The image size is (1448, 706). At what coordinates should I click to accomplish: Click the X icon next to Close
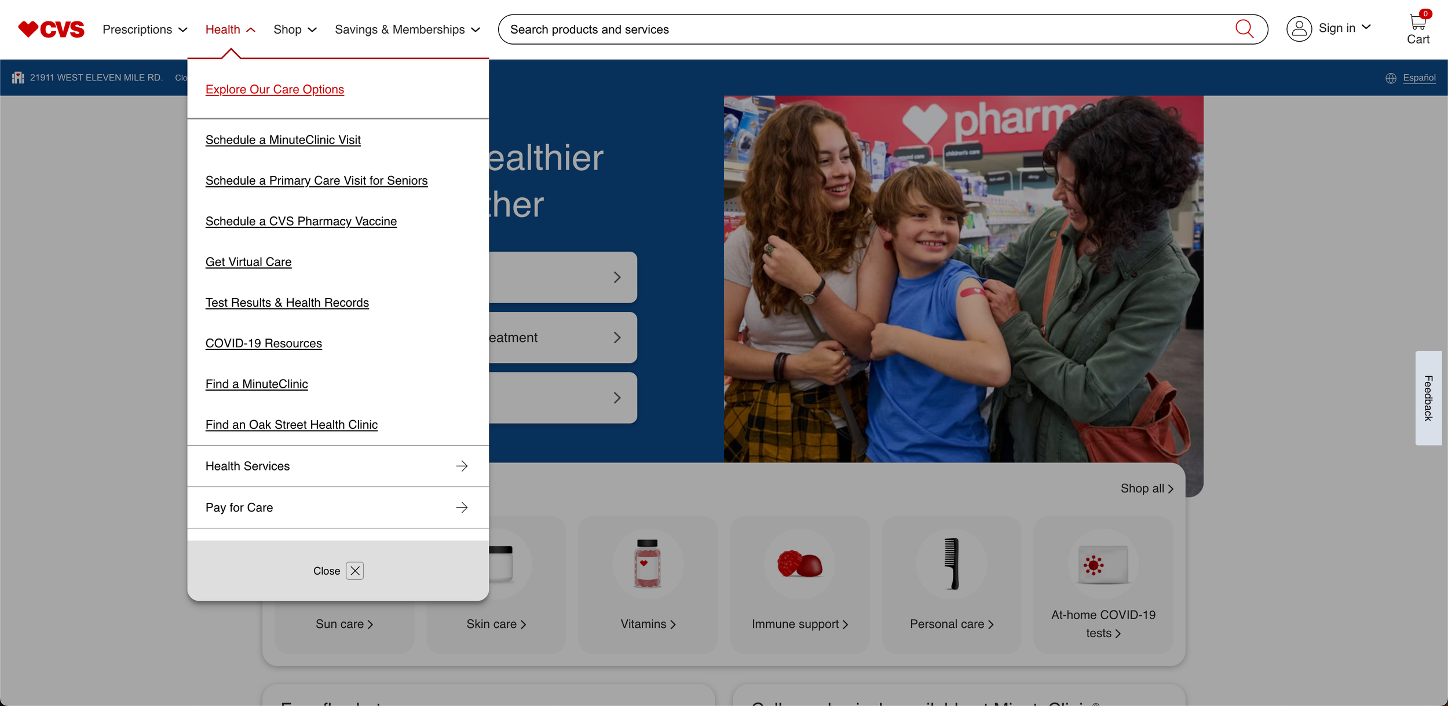click(355, 571)
